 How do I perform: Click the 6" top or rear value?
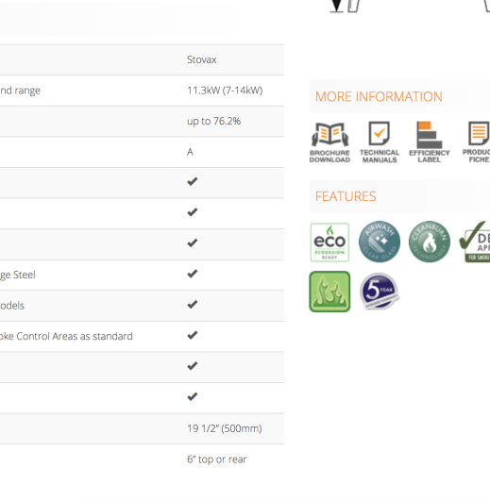tap(217, 459)
